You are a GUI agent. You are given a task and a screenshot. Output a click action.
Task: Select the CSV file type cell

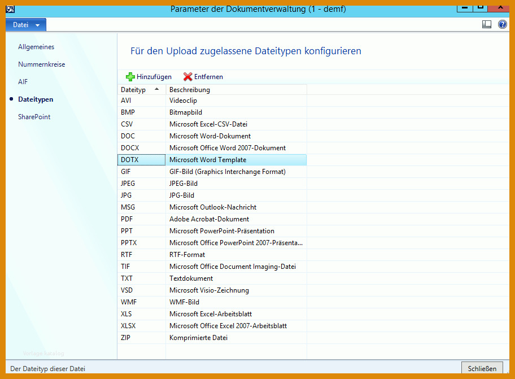[142, 124]
